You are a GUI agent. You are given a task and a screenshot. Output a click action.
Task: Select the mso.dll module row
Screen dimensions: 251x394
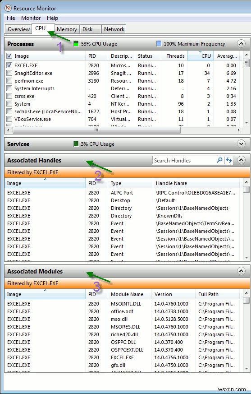pyautogui.click(x=122, y=319)
